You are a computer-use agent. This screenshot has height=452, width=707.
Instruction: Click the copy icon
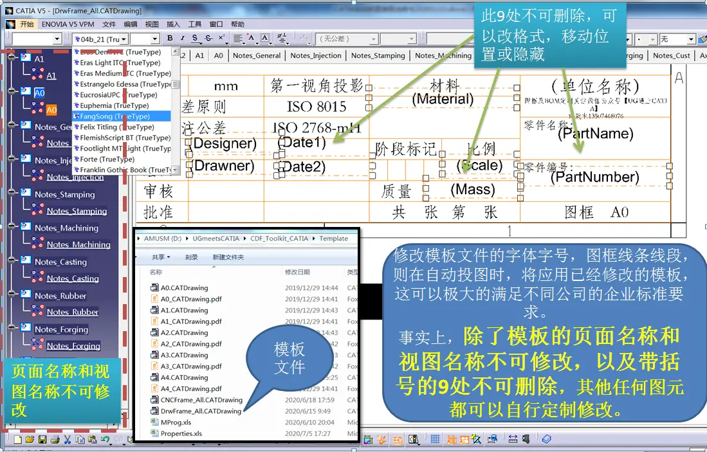pyautogui.click(x=80, y=439)
